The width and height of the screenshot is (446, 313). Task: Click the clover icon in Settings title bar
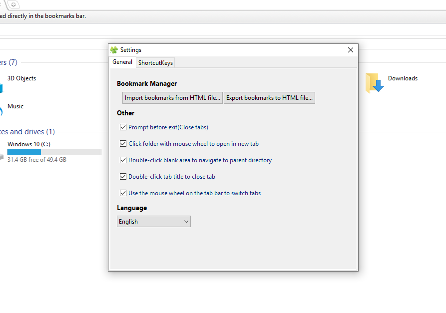coord(114,50)
